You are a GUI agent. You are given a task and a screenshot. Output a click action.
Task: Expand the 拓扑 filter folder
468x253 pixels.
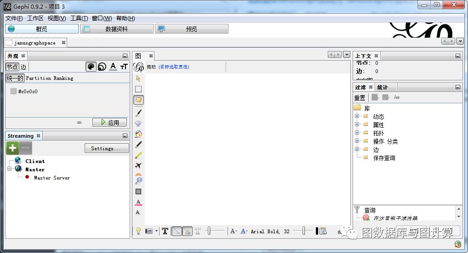pyautogui.click(x=357, y=133)
